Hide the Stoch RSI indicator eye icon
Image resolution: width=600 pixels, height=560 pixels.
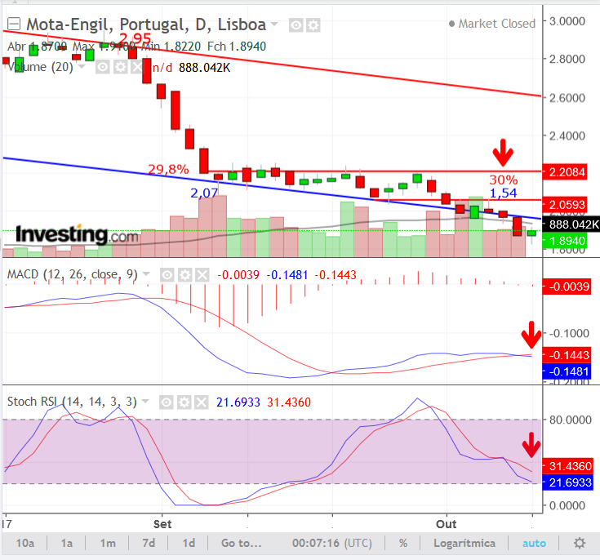tap(166, 402)
